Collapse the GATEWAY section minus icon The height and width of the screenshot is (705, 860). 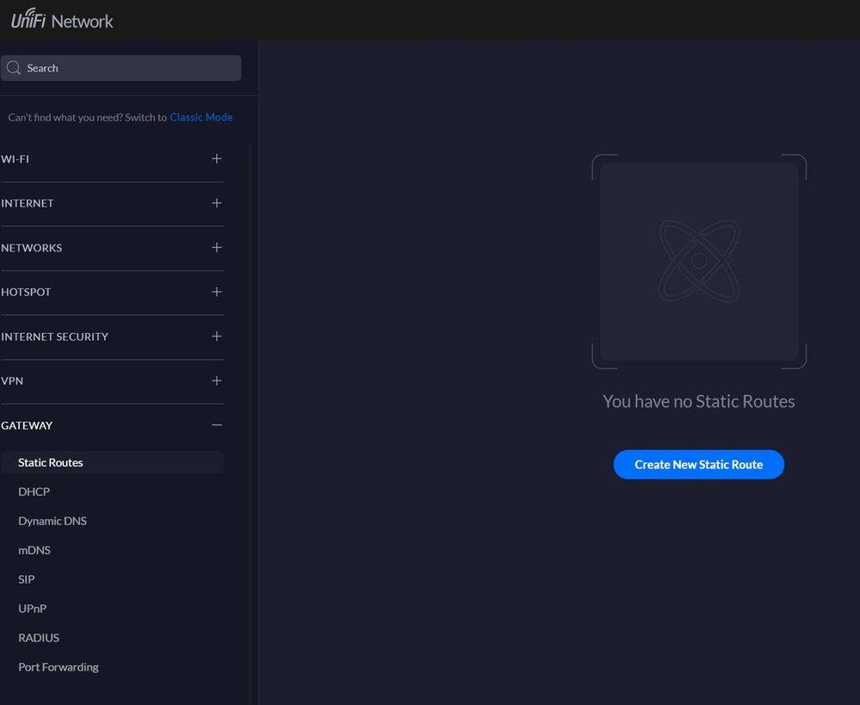(x=216, y=425)
